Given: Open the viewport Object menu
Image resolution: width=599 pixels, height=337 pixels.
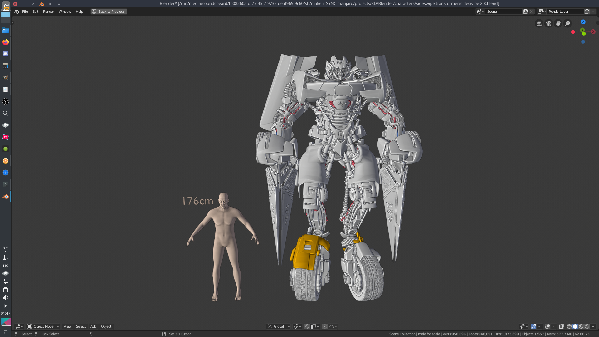Looking at the screenshot, I should [x=106, y=326].
